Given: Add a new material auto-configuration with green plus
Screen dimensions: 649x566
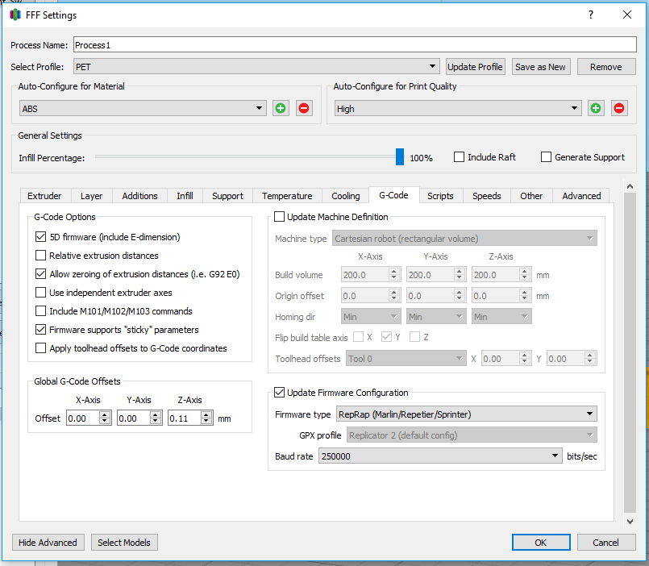Looking at the screenshot, I should [281, 109].
